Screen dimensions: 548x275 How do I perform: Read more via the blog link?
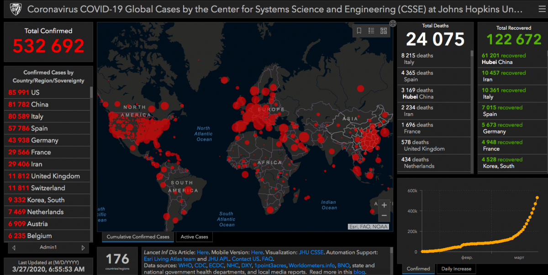click(x=359, y=272)
